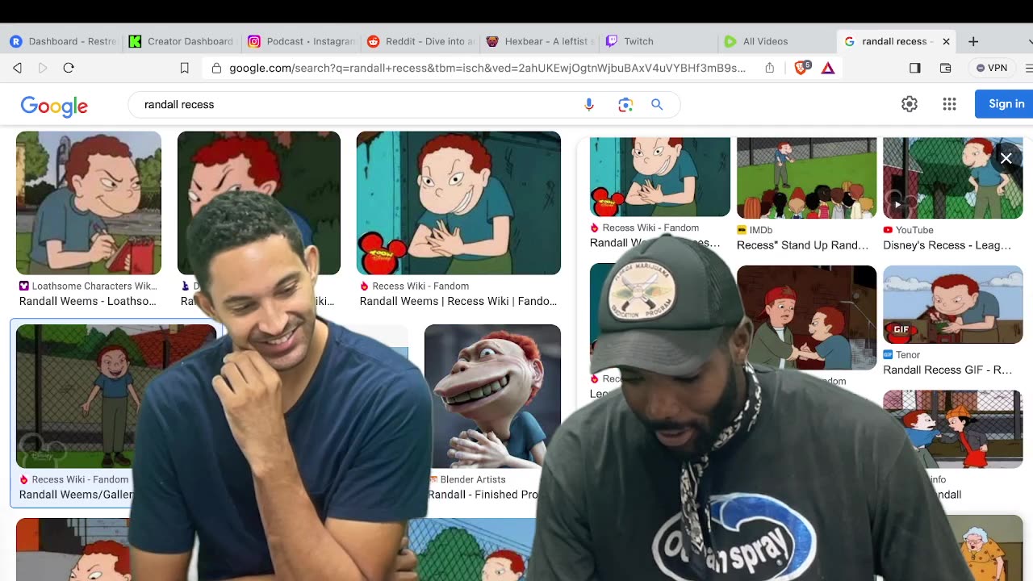Play the YouTube Recess video thumbnail
This screenshot has width=1033, height=581.
952,178
